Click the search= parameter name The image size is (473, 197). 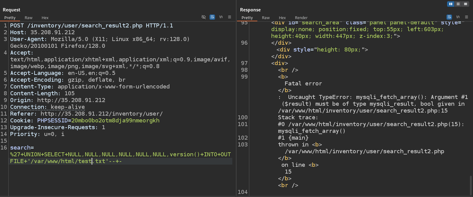coord(22,147)
